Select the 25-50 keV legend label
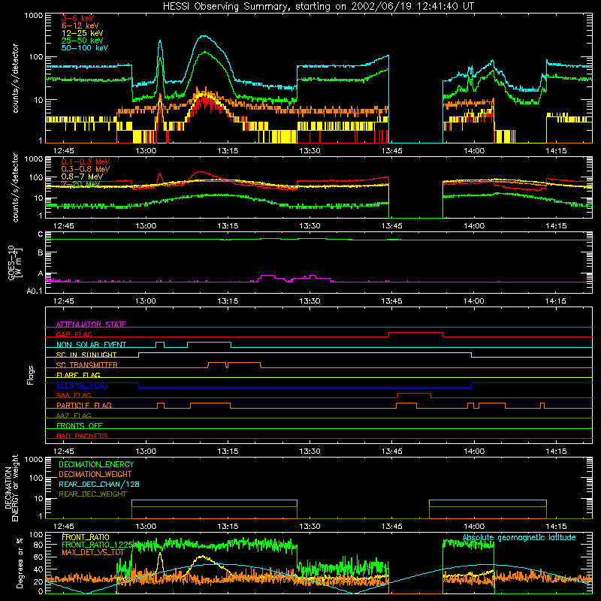601x601 pixels. 83,41
